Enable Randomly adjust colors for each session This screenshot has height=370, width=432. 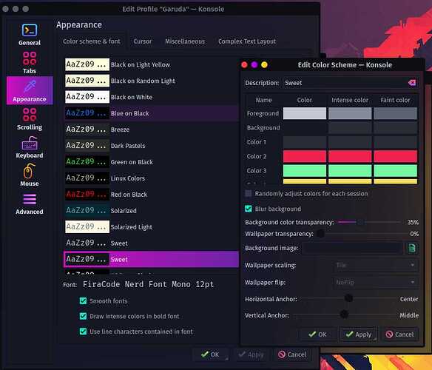(249, 194)
